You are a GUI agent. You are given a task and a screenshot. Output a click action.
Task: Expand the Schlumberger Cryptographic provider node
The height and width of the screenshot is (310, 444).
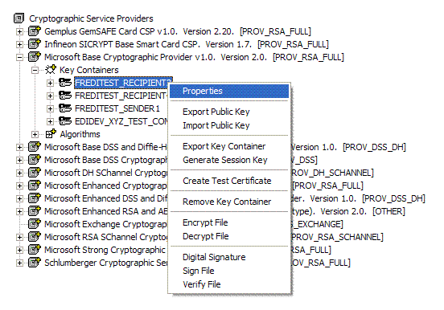click(19, 263)
